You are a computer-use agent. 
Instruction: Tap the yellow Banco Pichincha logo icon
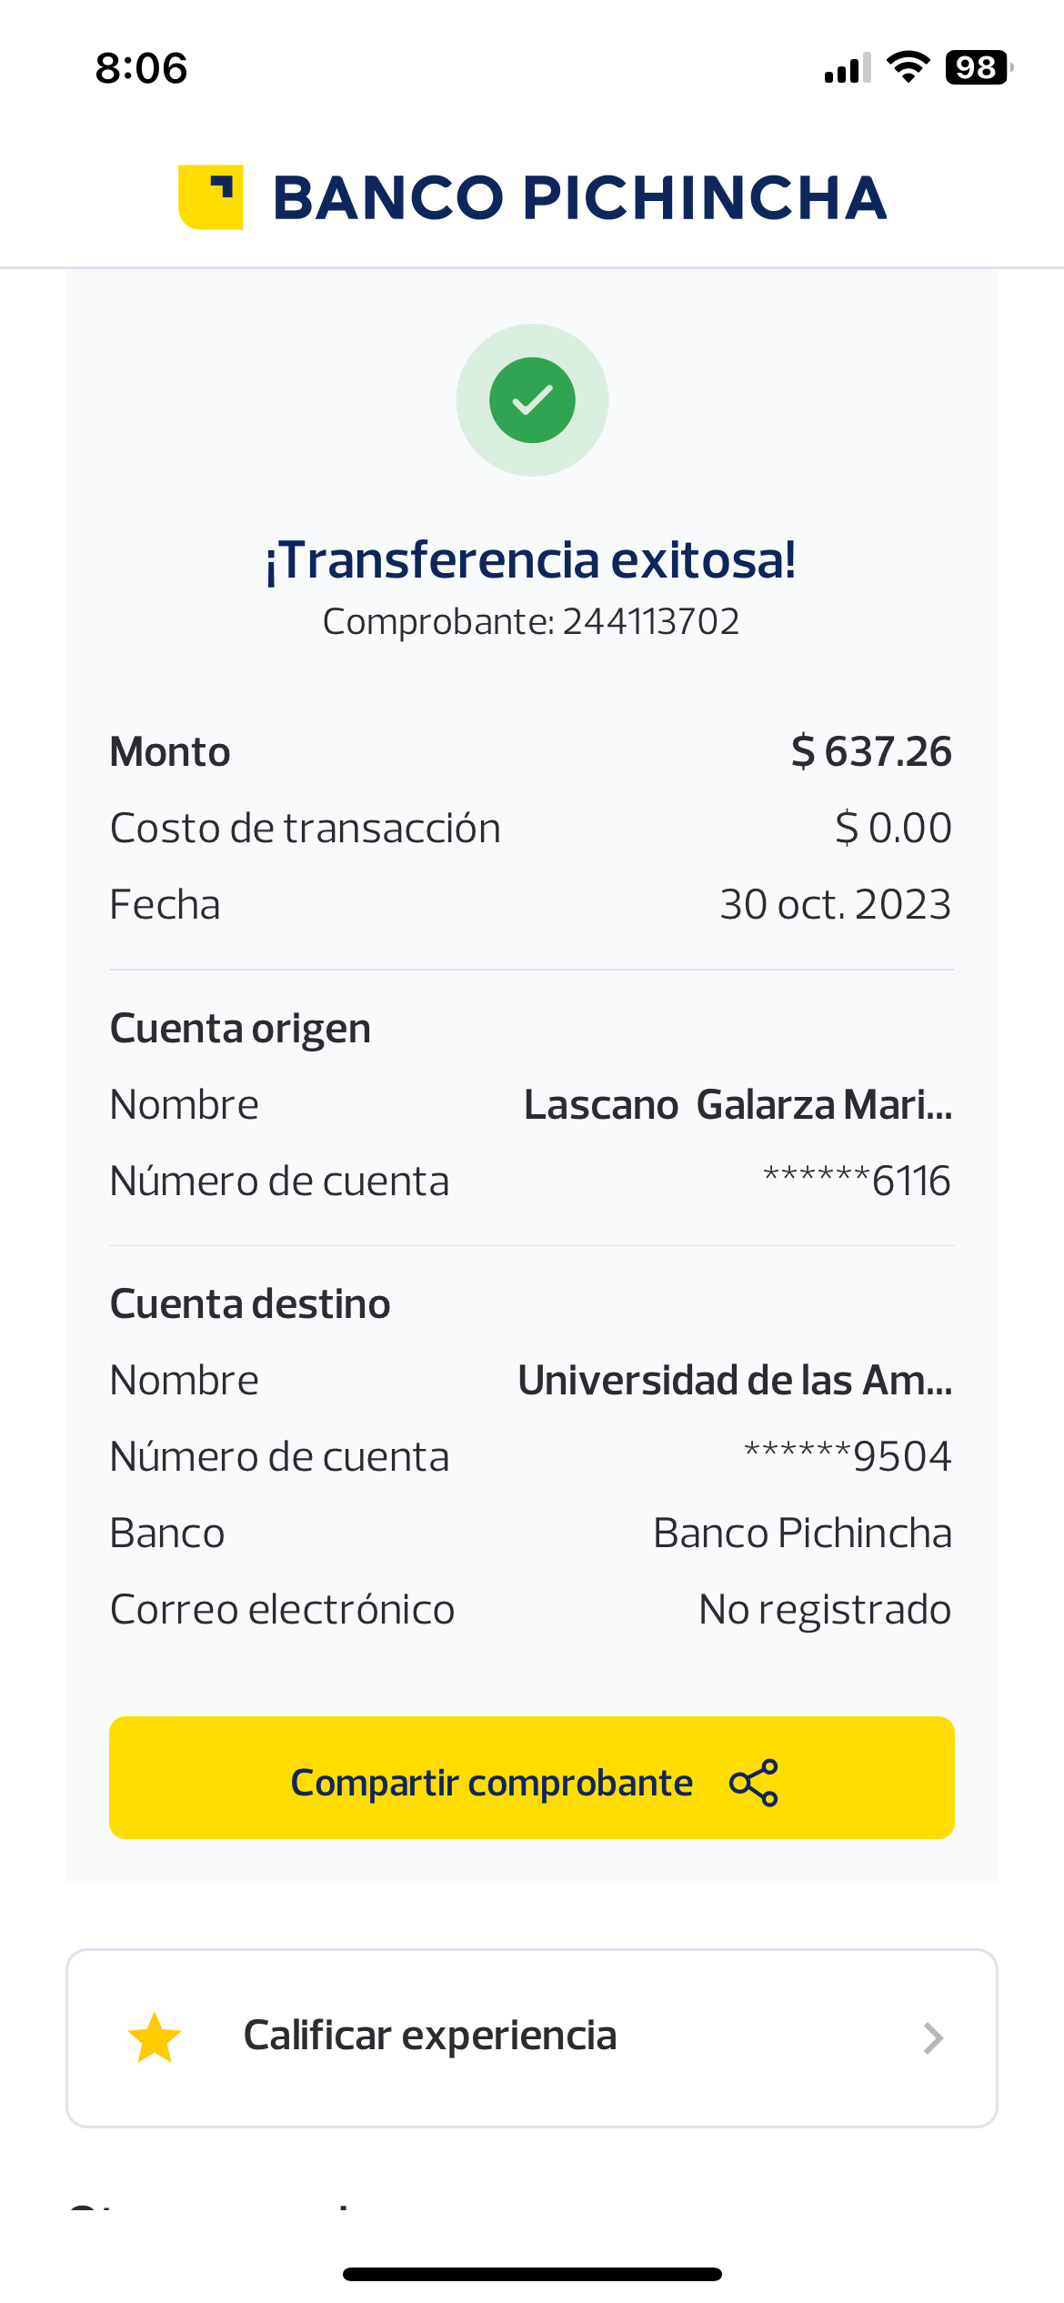[x=211, y=197]
